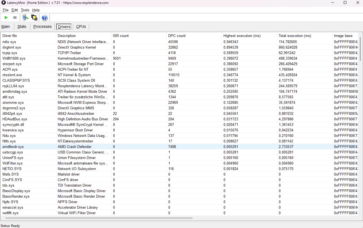Open the Edit menu
Viewport: 363px width, 228px height.
point(15,10)
